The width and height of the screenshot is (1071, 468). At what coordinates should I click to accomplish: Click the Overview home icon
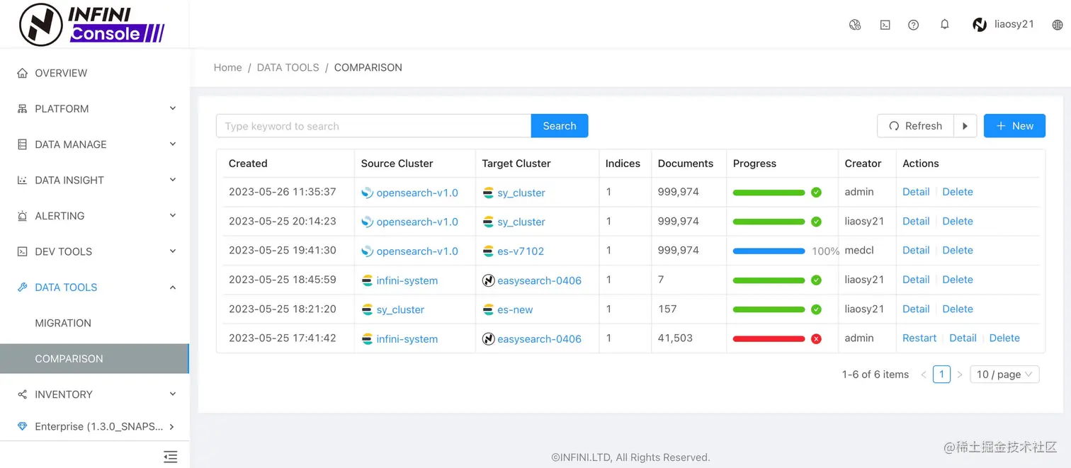pos(22,73)
